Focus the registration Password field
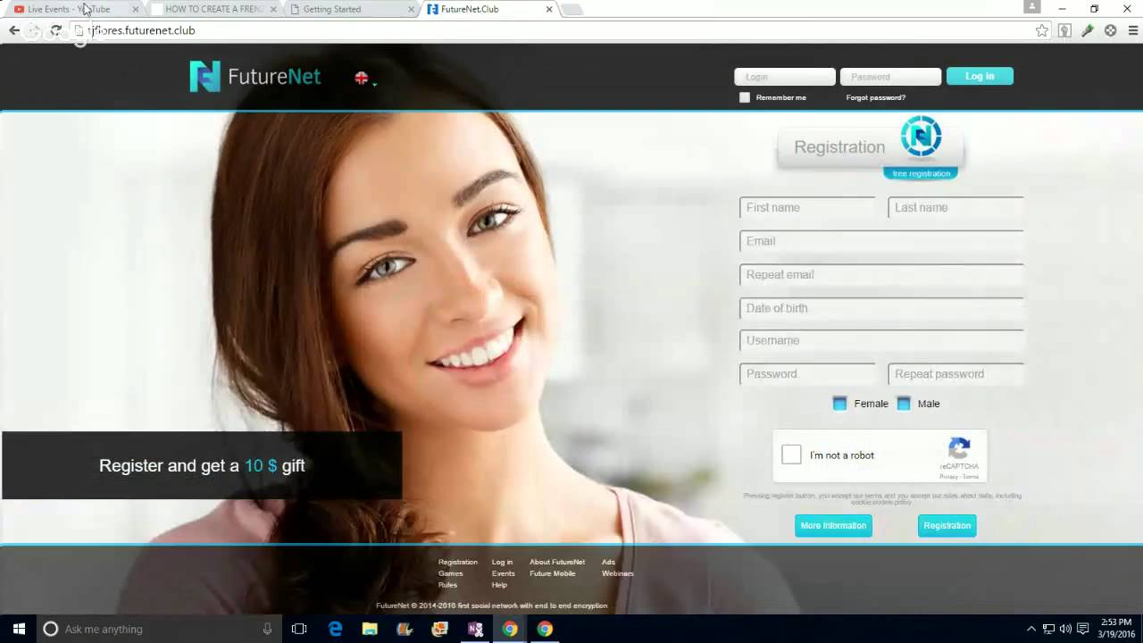 [807, 373]
